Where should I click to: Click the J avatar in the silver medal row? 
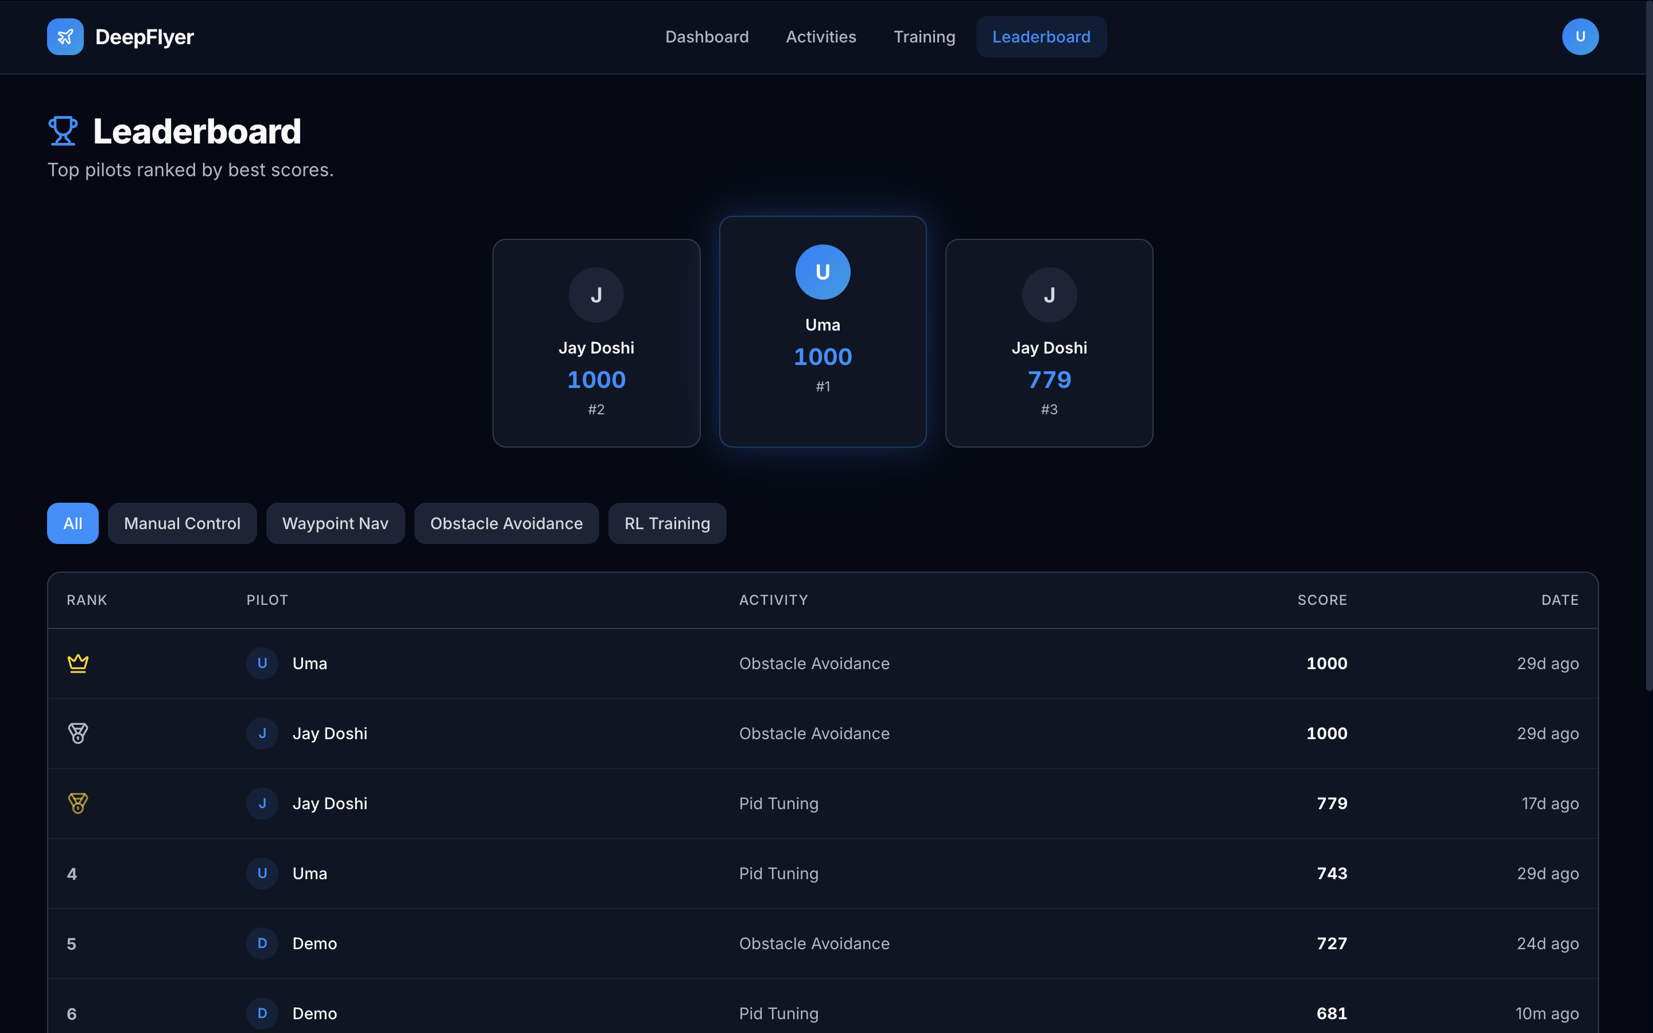pos(262,733)
